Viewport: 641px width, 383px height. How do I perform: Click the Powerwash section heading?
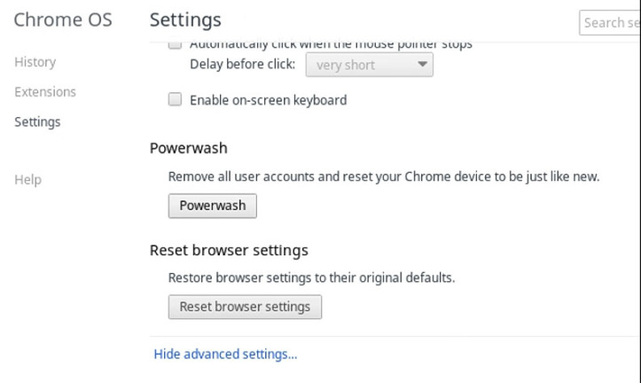pos(189,148)
